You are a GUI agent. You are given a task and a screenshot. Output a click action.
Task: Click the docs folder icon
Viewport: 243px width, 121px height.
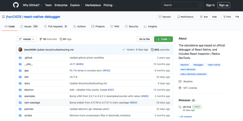point(20,83)
